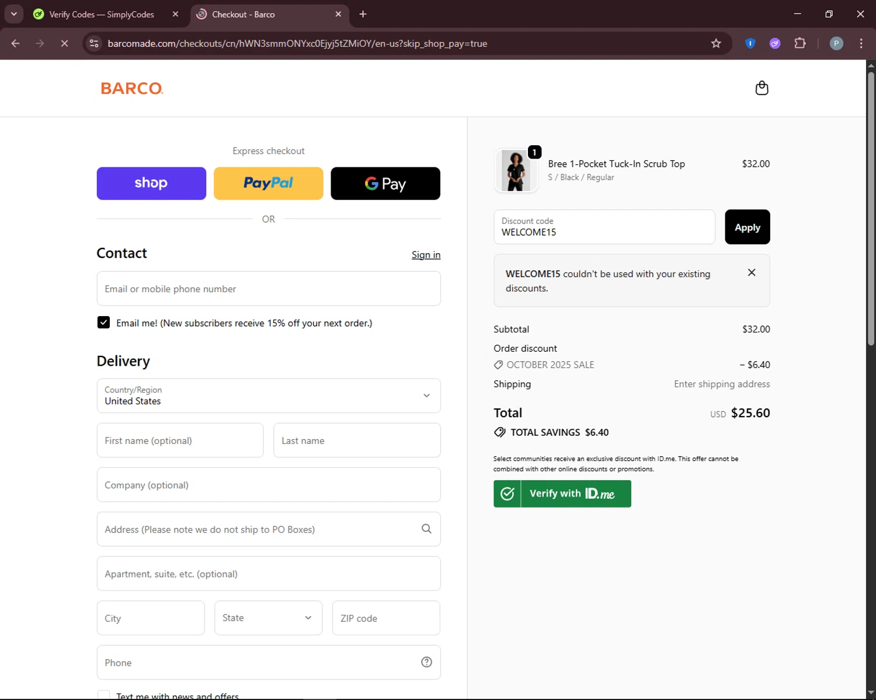Focus the ZIP code field

point(386,618)
